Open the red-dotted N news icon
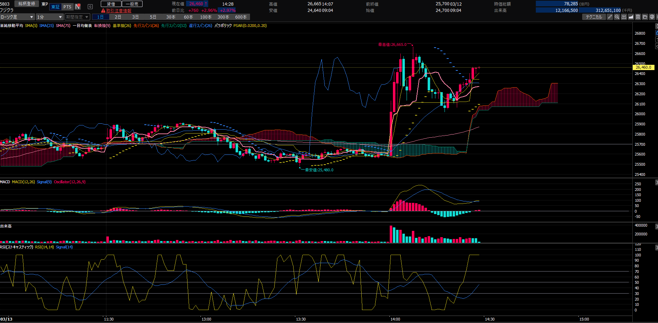658x323 pixels. point(78,7)
